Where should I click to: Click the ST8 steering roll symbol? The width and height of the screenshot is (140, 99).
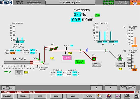coord(38,59)
